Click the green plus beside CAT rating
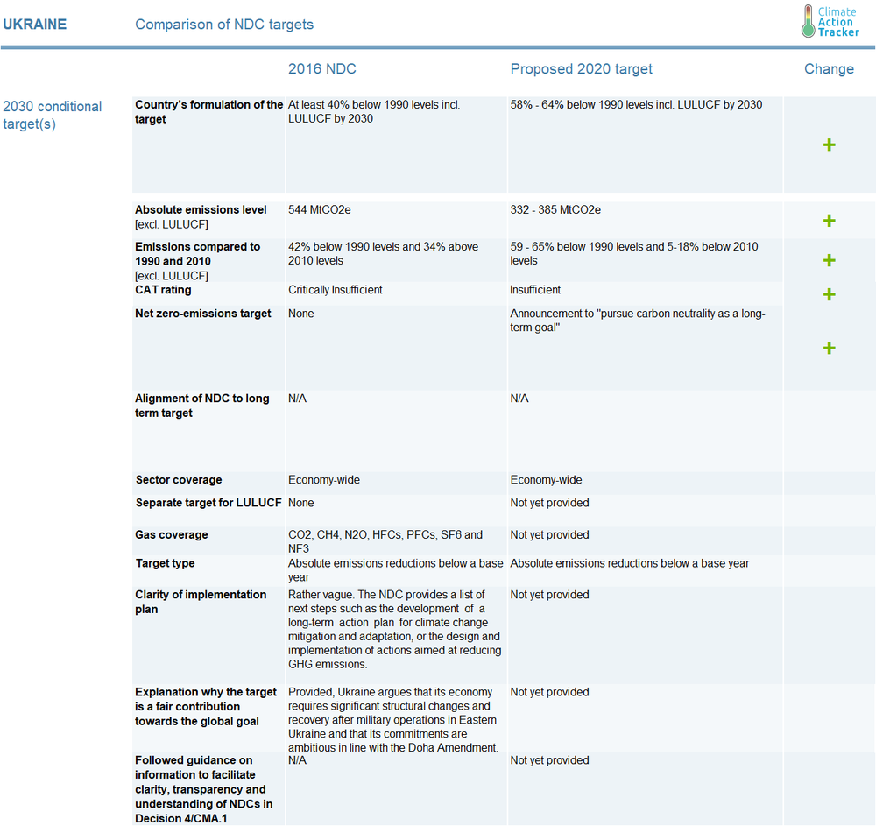 tap(829, 294)
